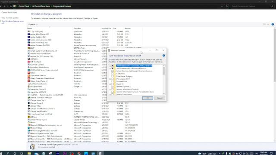Screen dimensions: 276x155
Task: Click the Microsoft Edge program icon
Action: point(29,128)
